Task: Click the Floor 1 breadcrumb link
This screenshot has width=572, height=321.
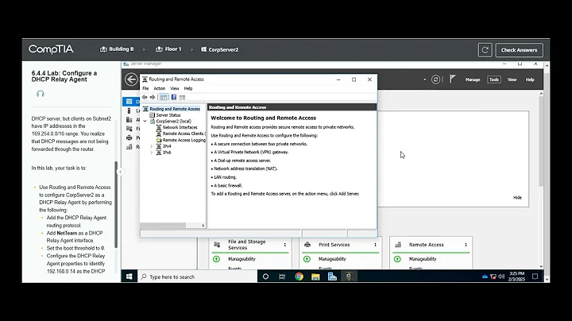Action: pyautogui.click(x=168, y=49)
